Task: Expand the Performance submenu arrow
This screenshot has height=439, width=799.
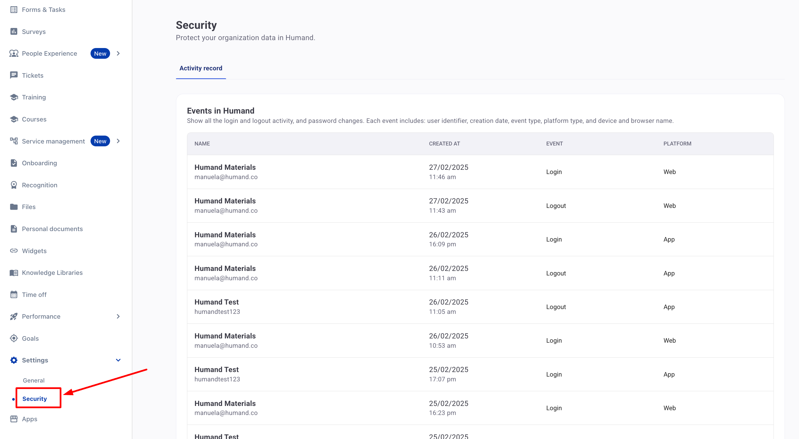Action: (x=118, y=316)
